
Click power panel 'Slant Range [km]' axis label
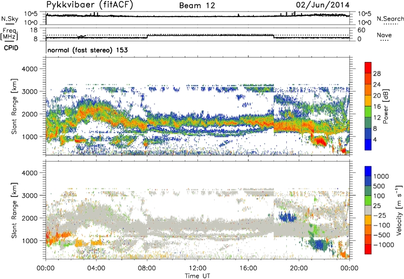14,106
